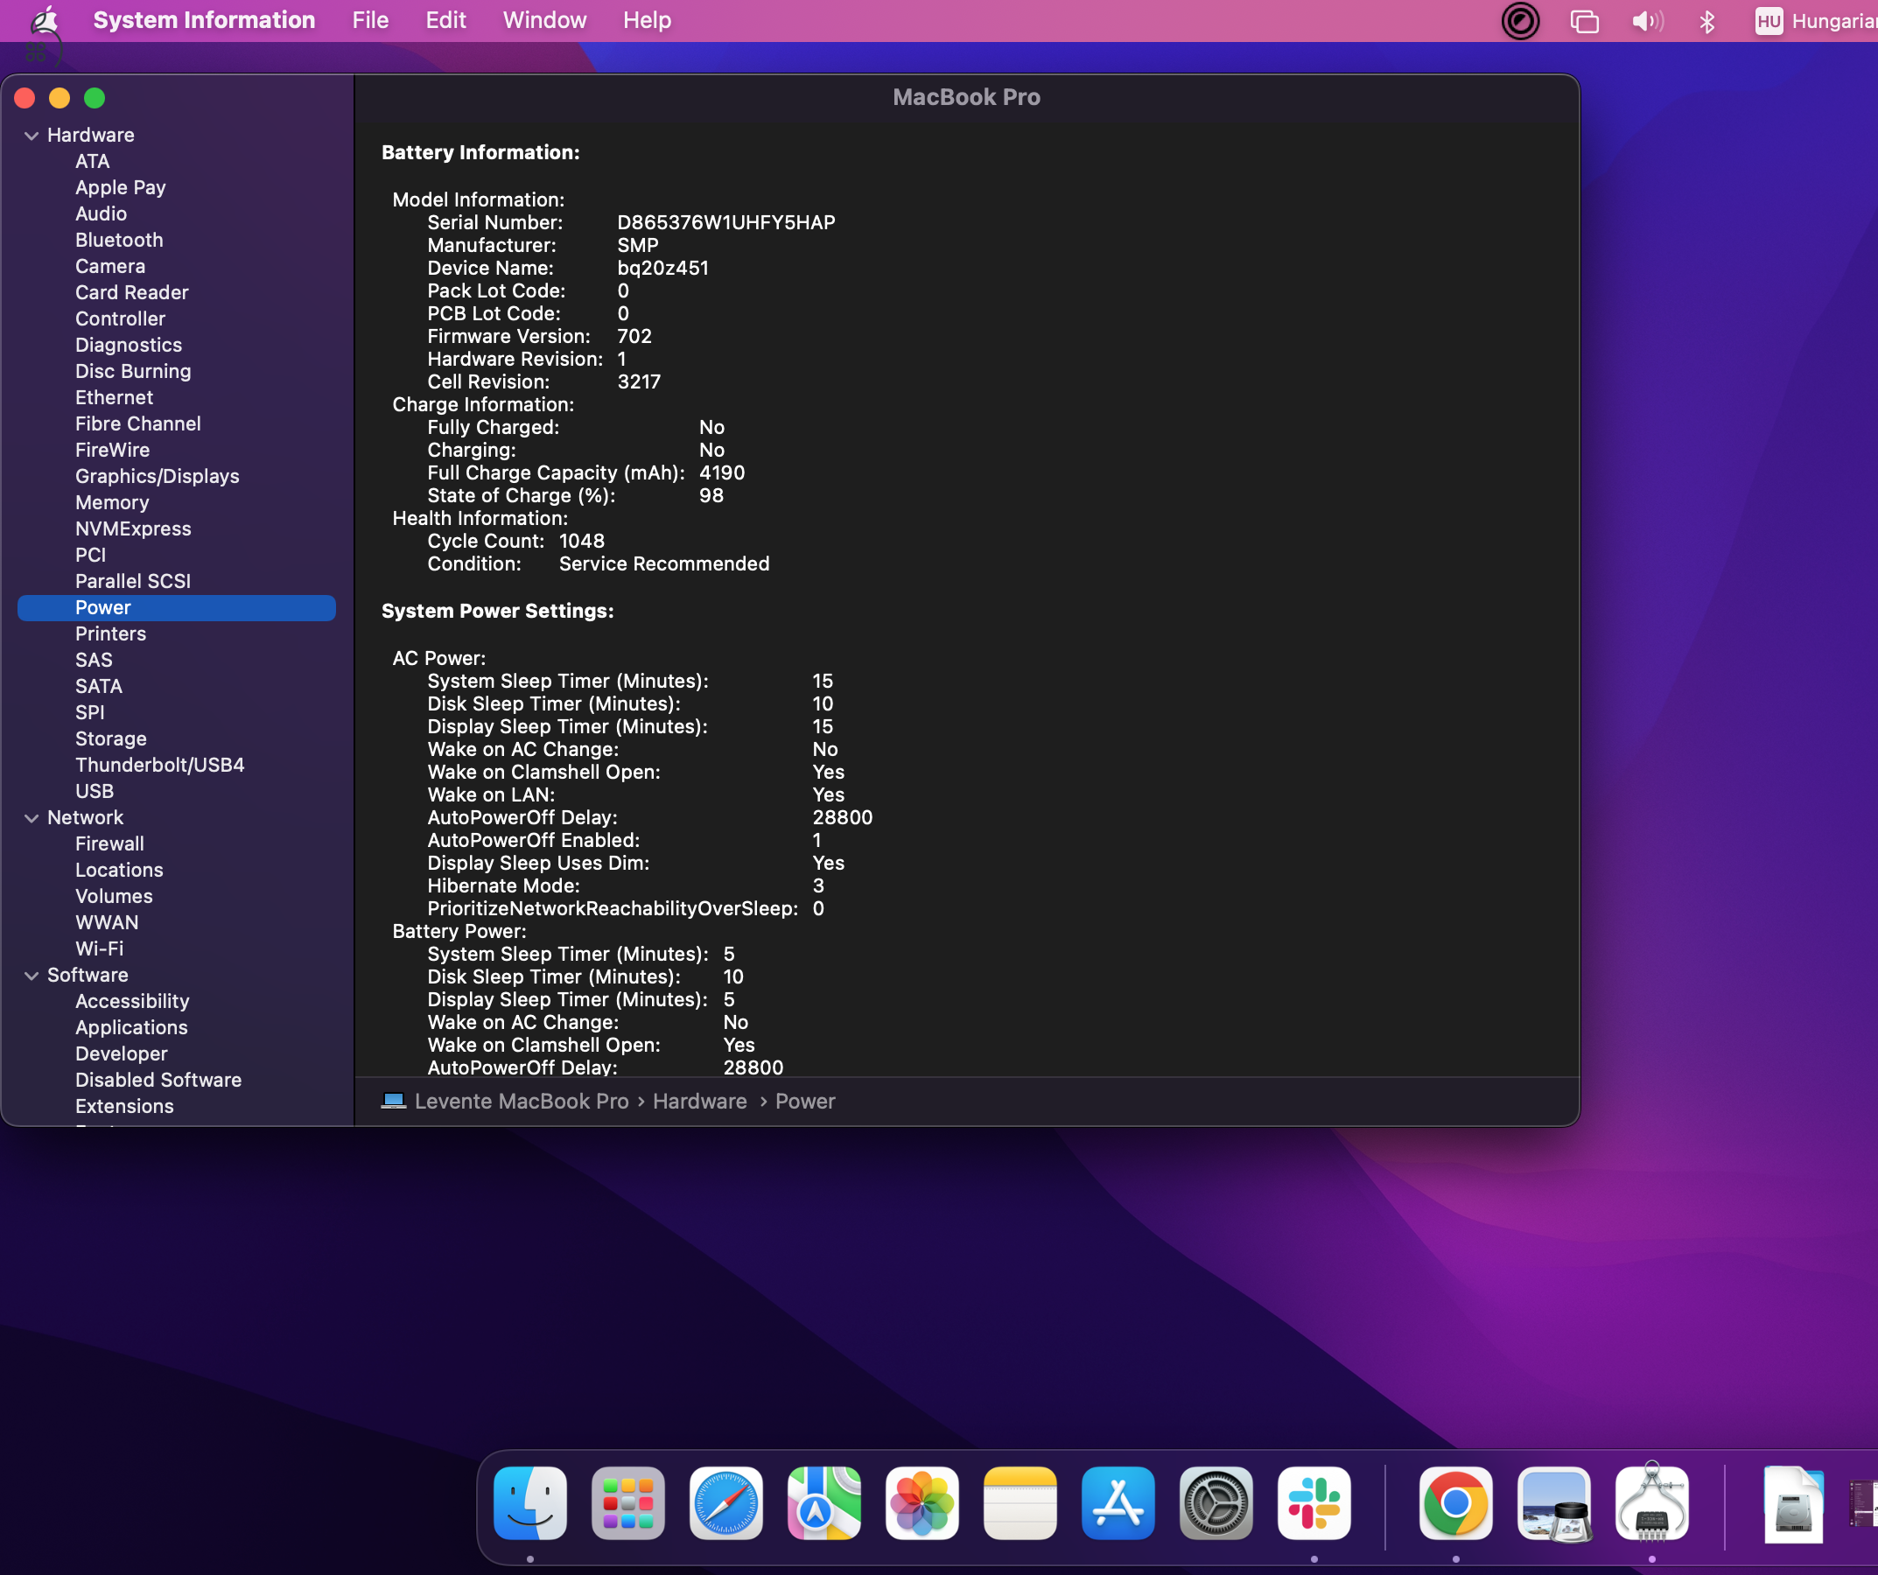Open Launchpad in the Dock

click(627, 1502)
